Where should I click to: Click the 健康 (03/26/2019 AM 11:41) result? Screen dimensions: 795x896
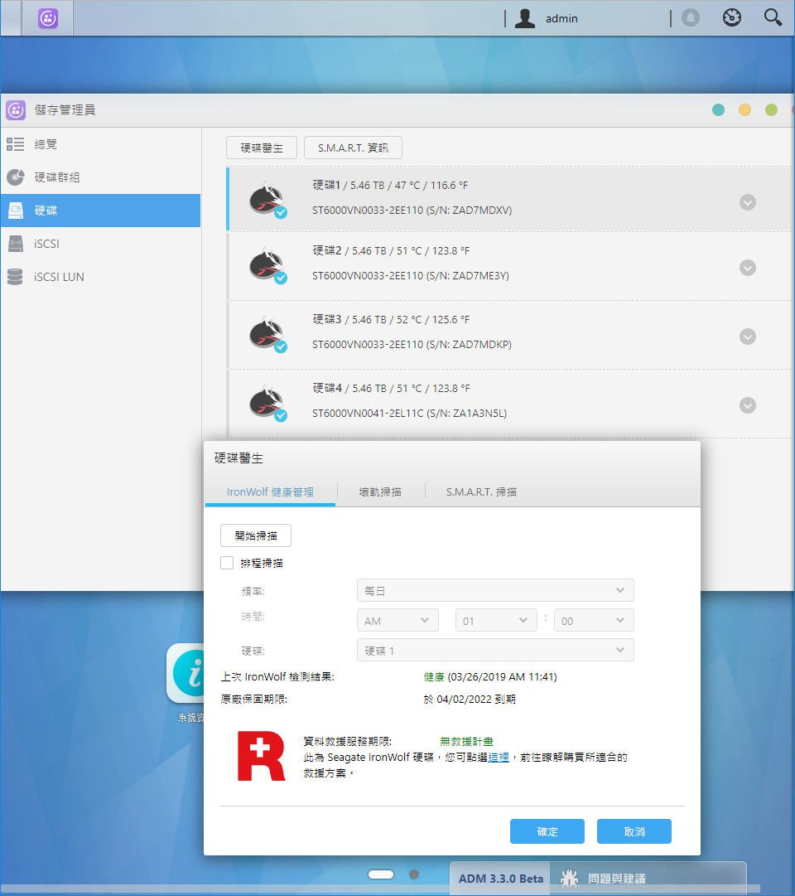[490, 677]
